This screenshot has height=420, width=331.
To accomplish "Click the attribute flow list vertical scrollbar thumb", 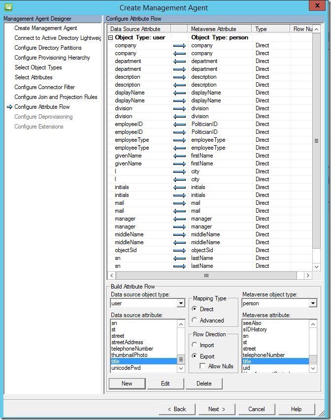I will click(x=317, y=141).
